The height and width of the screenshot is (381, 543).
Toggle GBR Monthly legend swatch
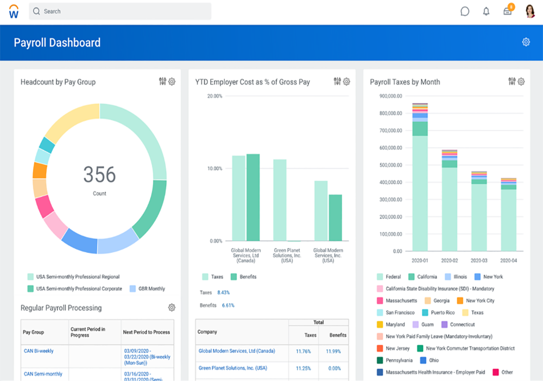click(x=132, y=289)
